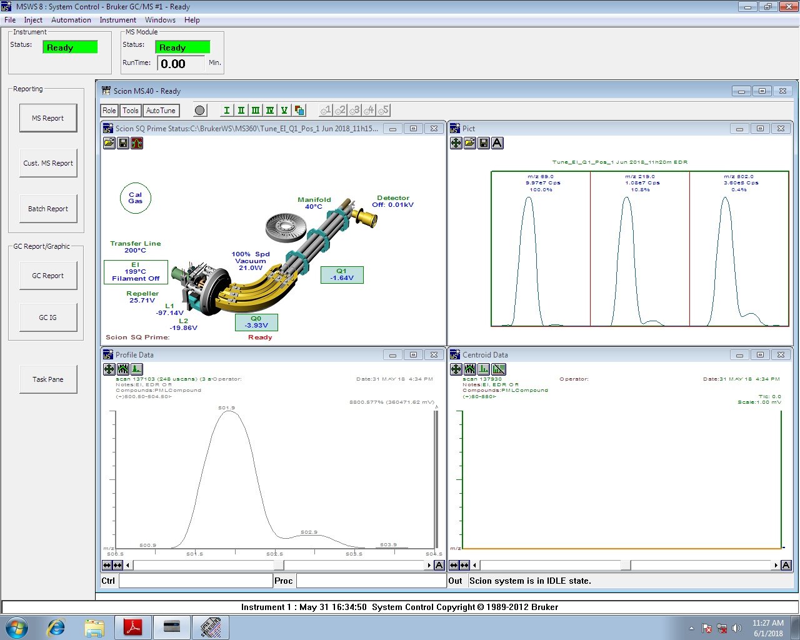Open the Role dropdown
Image resolution: width=800 pixels, height=640 pixels.
click(109, 111)
